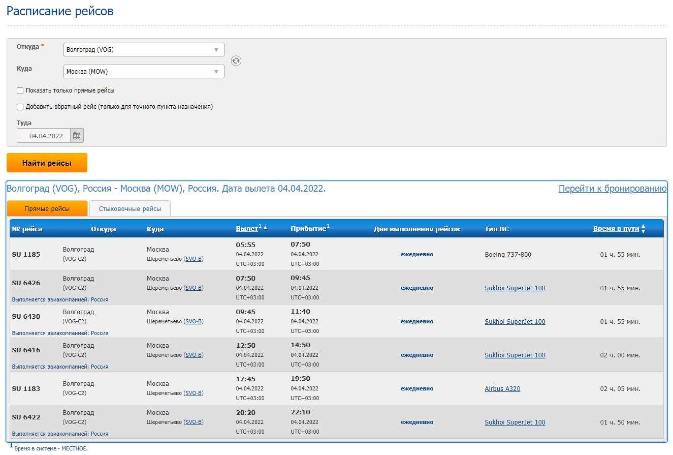Image resolution: width=673 pixels, height=455 pixels.
Task: Open the 'Куда' Москва dropdown
Action: click(144, 72)
